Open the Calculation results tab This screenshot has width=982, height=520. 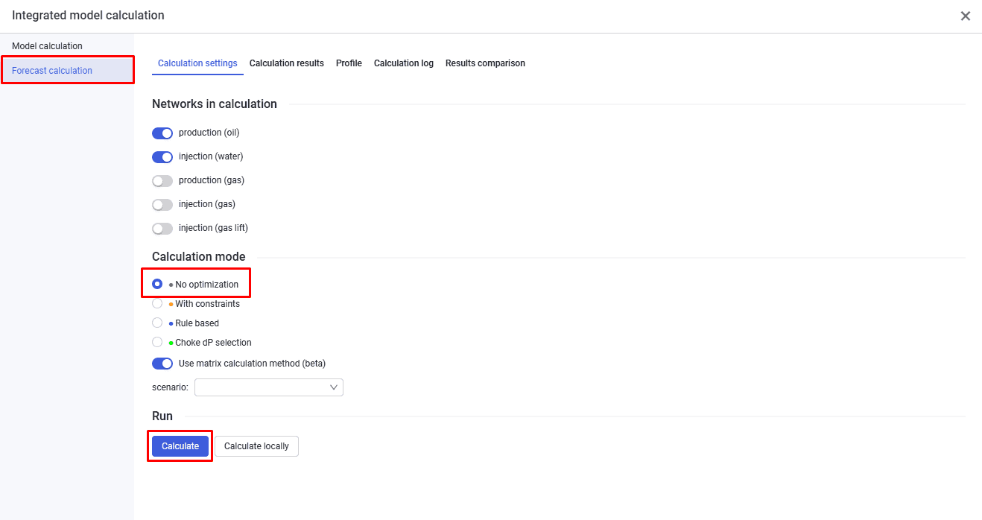(x=287, y=63)
